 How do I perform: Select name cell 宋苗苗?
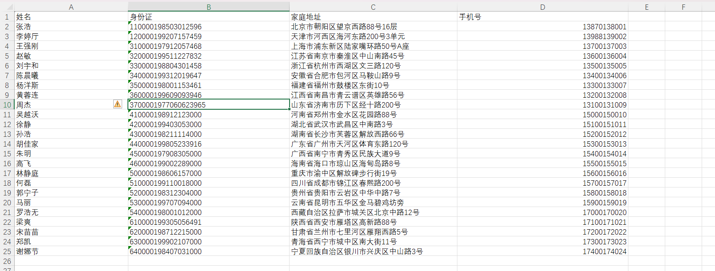[71, 232]
